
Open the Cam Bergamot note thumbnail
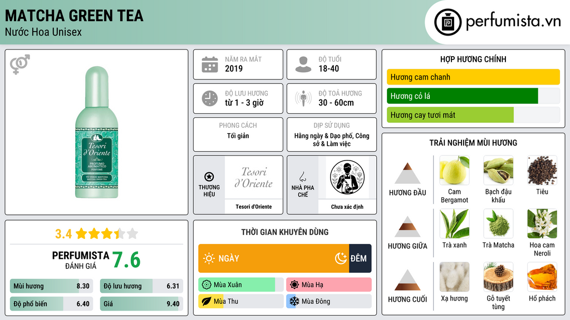(454, 171)
